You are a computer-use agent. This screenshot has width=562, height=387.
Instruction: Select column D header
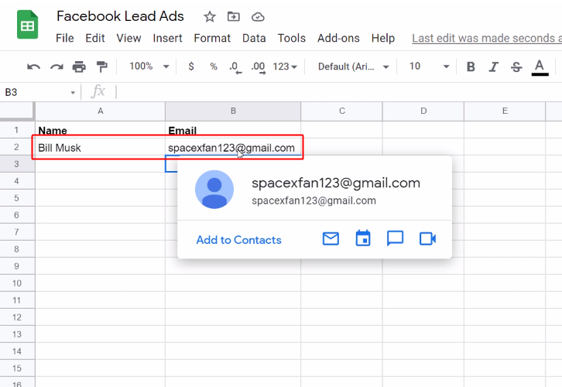(x=423, y=111)
